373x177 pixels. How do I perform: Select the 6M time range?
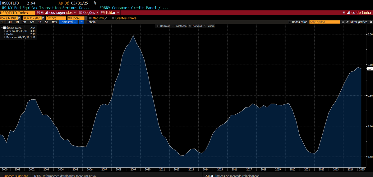point(24,22)
